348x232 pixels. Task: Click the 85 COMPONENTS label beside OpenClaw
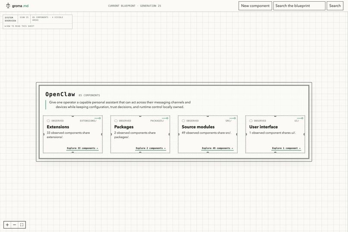tap(89, 95)
